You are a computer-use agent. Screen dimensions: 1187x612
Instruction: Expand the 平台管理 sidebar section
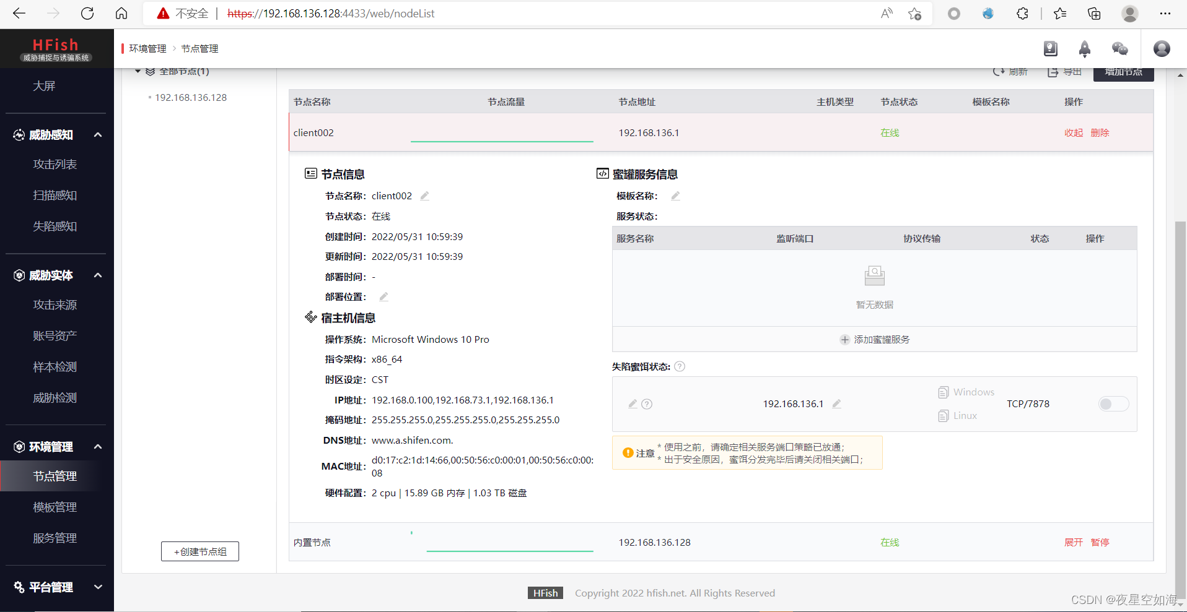tap(97, 587)
